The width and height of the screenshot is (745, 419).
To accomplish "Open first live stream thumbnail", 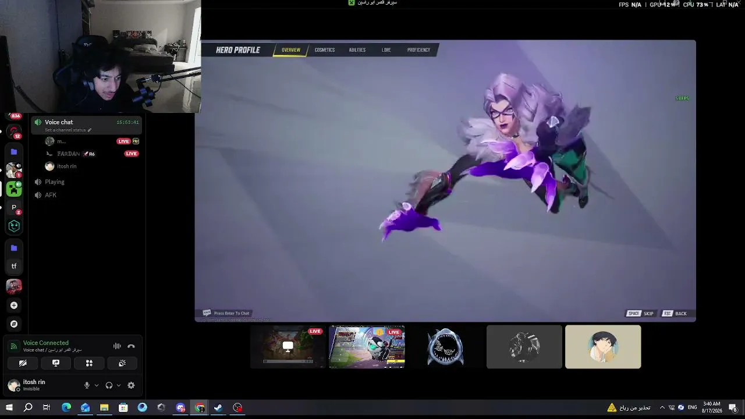I will (288, 347).
